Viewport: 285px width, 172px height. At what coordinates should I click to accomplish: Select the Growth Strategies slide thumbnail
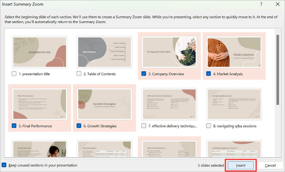(x=105, y=104)
